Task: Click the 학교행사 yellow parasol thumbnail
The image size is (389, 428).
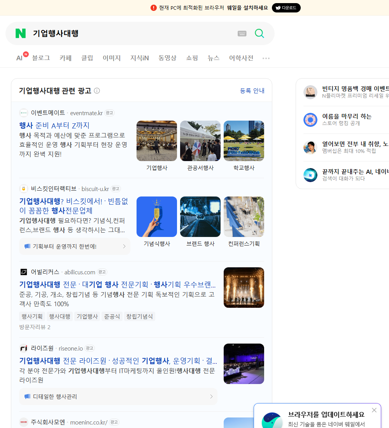Action: 244,141
